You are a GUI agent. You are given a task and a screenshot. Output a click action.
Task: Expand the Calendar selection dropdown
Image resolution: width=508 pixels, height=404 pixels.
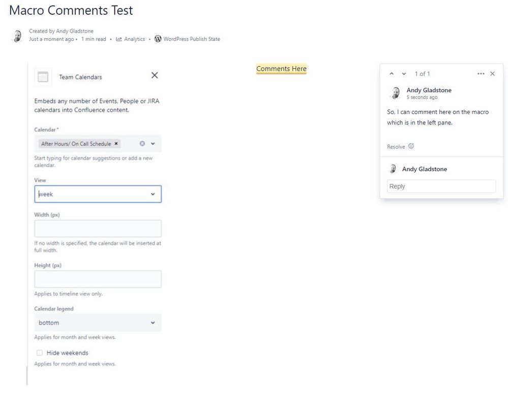pos(153,144)
